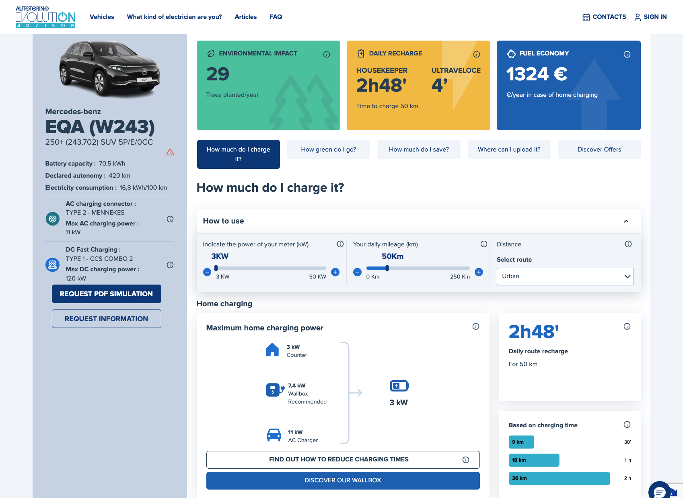Open What kind of electrician are you?
683x498 pixels.
coord(175,17)
